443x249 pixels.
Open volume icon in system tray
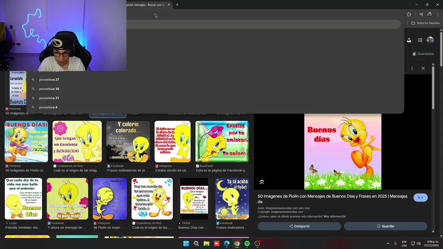click(x=418, y=243)
